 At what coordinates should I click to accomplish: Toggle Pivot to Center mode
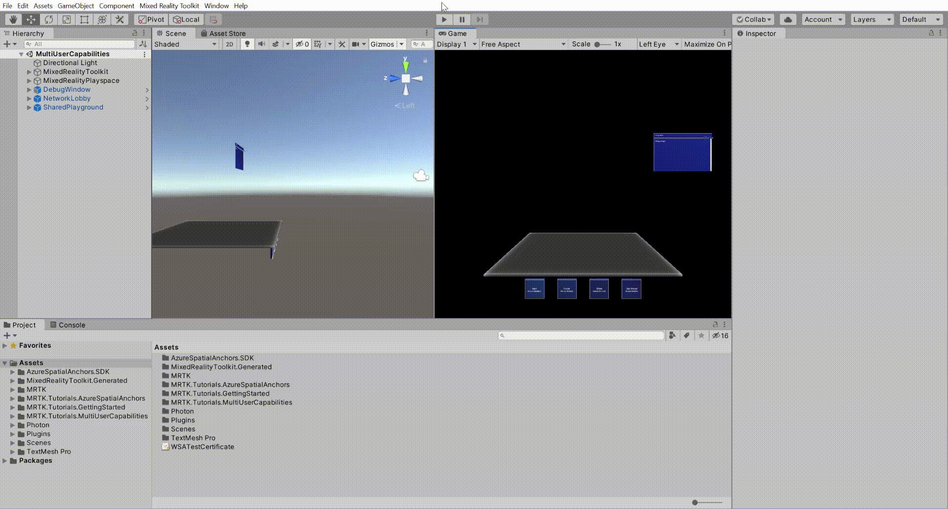[150, 19]
